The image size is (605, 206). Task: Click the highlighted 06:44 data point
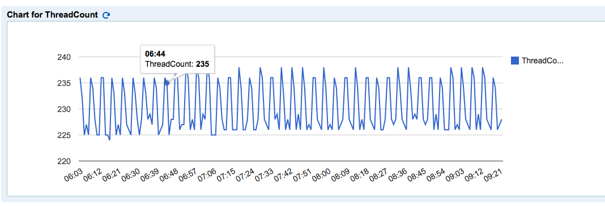click(x=167, y=83)
